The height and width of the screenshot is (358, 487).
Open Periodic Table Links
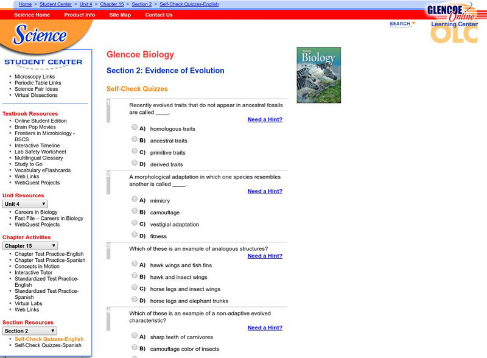coord(38,83)
